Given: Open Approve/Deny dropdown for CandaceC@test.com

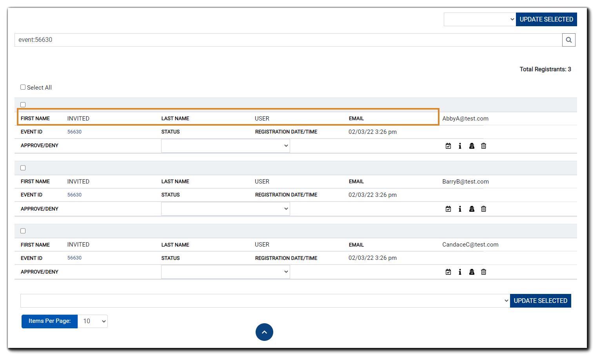Looking at the screenshot, I should [225, 272].
